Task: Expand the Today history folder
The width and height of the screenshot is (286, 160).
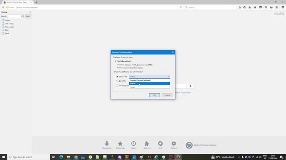Action: pyautogui.click(x=1, y=20)
